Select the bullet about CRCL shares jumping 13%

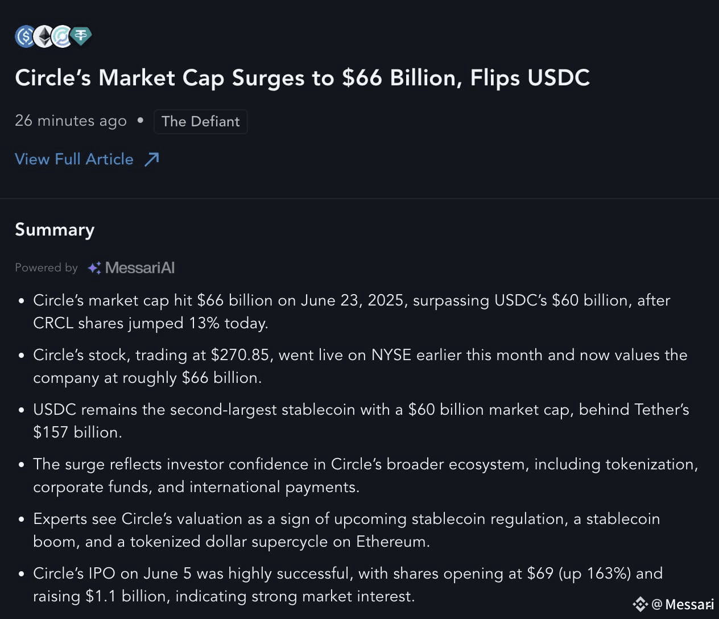tap(352, 312)
